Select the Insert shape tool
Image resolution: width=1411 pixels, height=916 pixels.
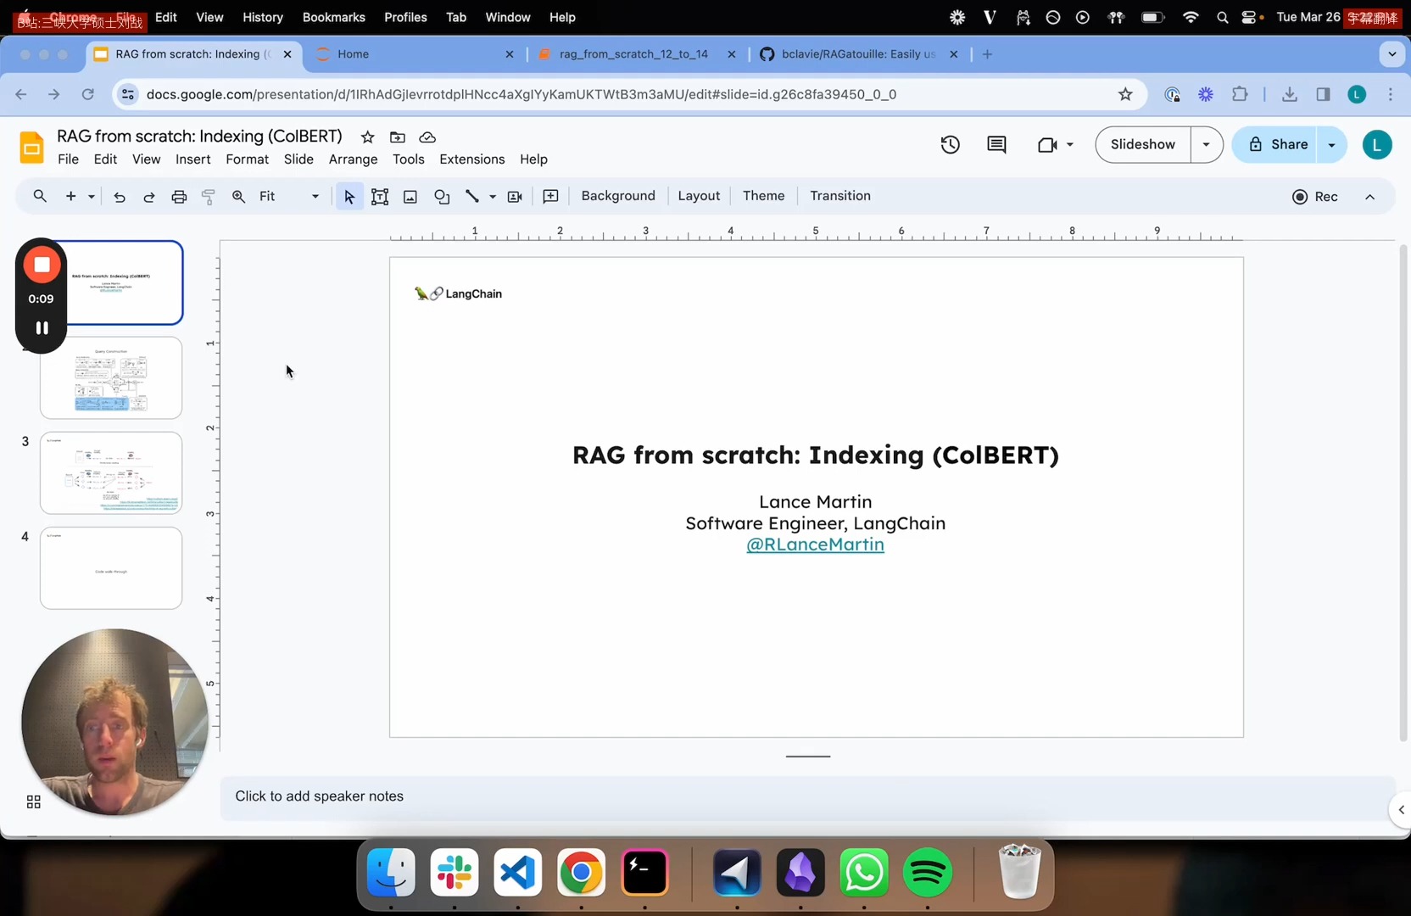[441, 196]
